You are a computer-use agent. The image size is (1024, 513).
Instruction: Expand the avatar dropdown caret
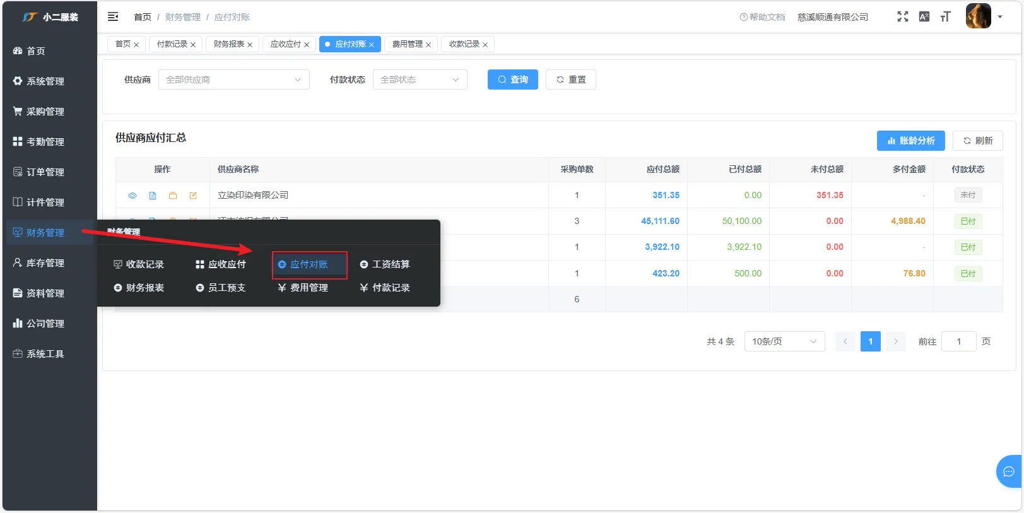click(x=1000, y=17)
